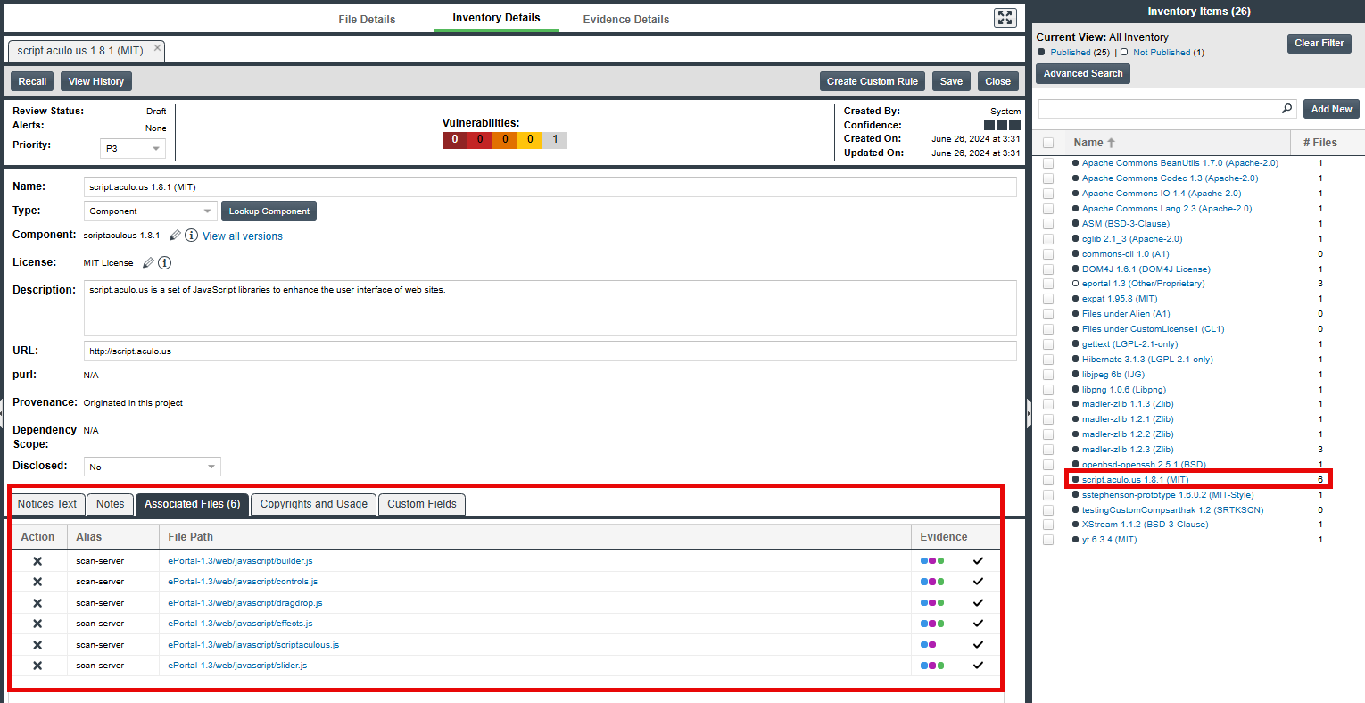Switch to the Evidence Details tab
Image resolution: width=1365 pixels, height=703 pixels.
[x=625, y=19]
